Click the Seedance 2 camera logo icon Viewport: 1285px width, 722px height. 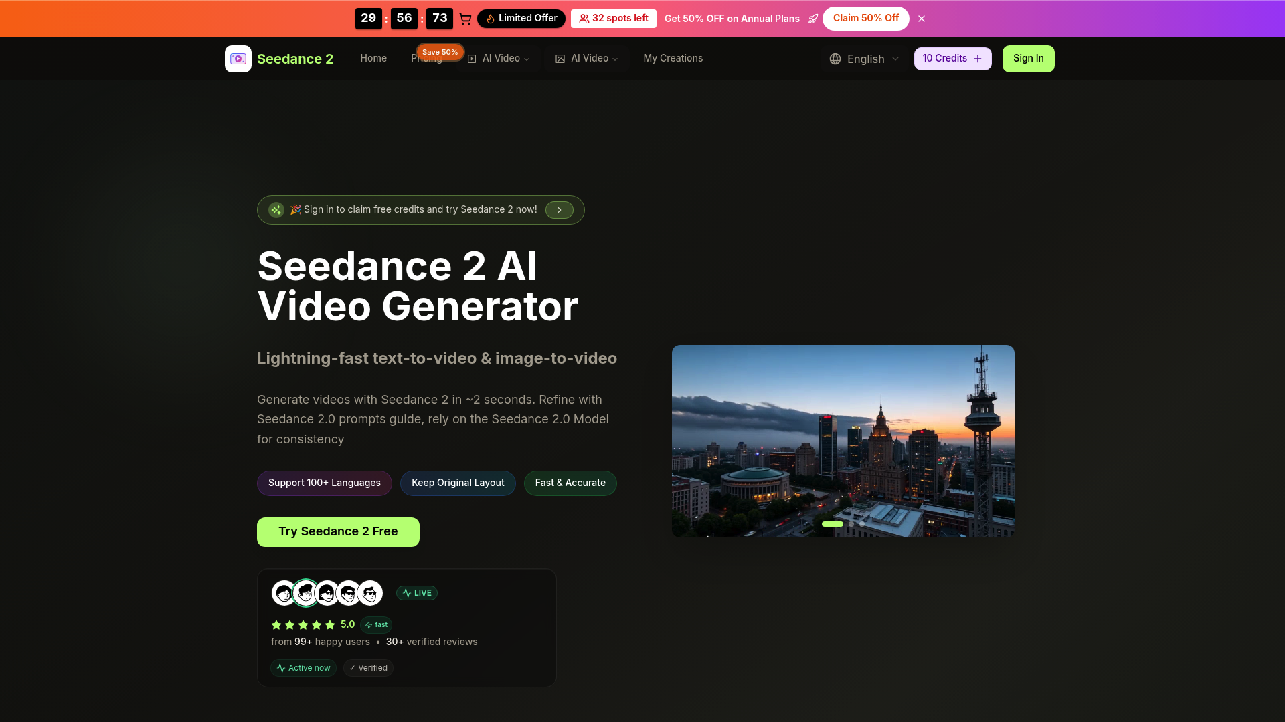click(x=238, y=59)
